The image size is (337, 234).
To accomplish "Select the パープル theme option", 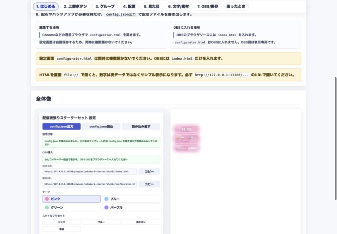I will pyautogui.click(x=131, y=207).
